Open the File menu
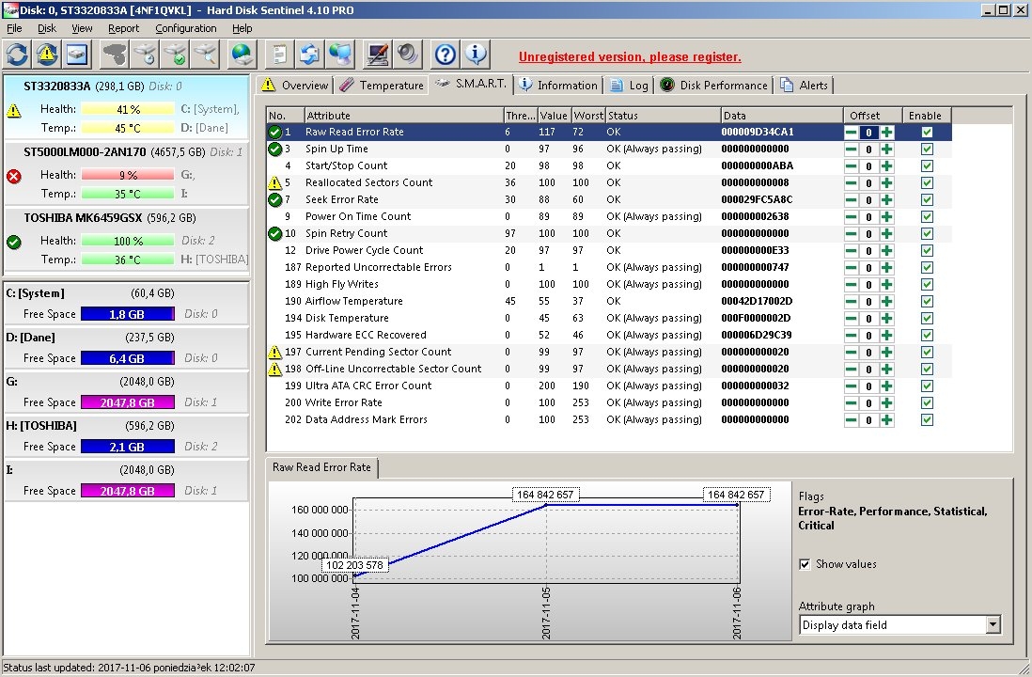The image size is (1032, 677). tap(14, 28)
